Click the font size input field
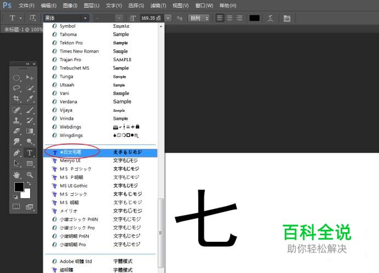Image resolution: width=379 pixels, height=273 pixels. (152, 18)
